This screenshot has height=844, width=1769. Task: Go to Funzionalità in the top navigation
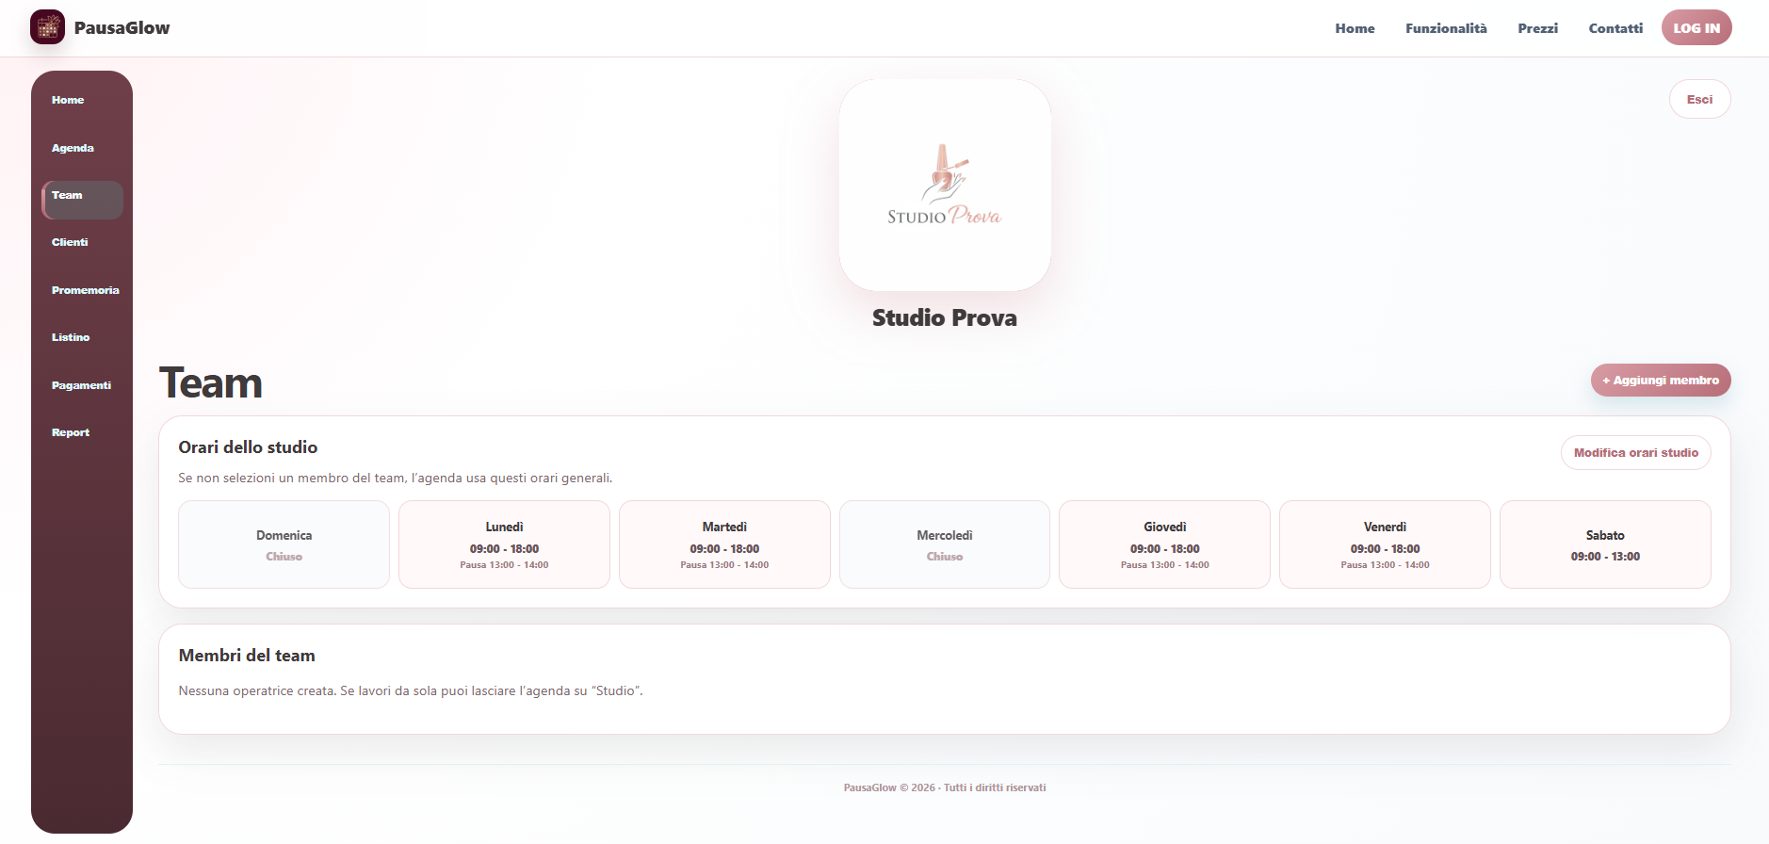(x=1446, y=28)
